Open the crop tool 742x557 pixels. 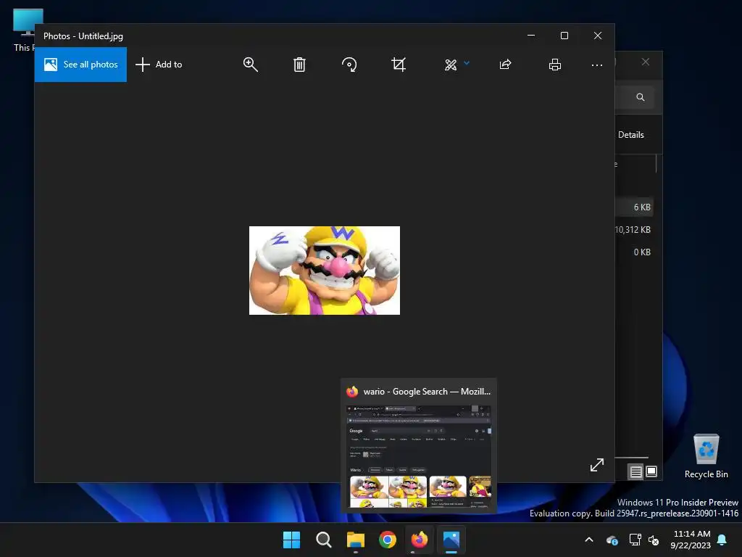tap(399, 65)
